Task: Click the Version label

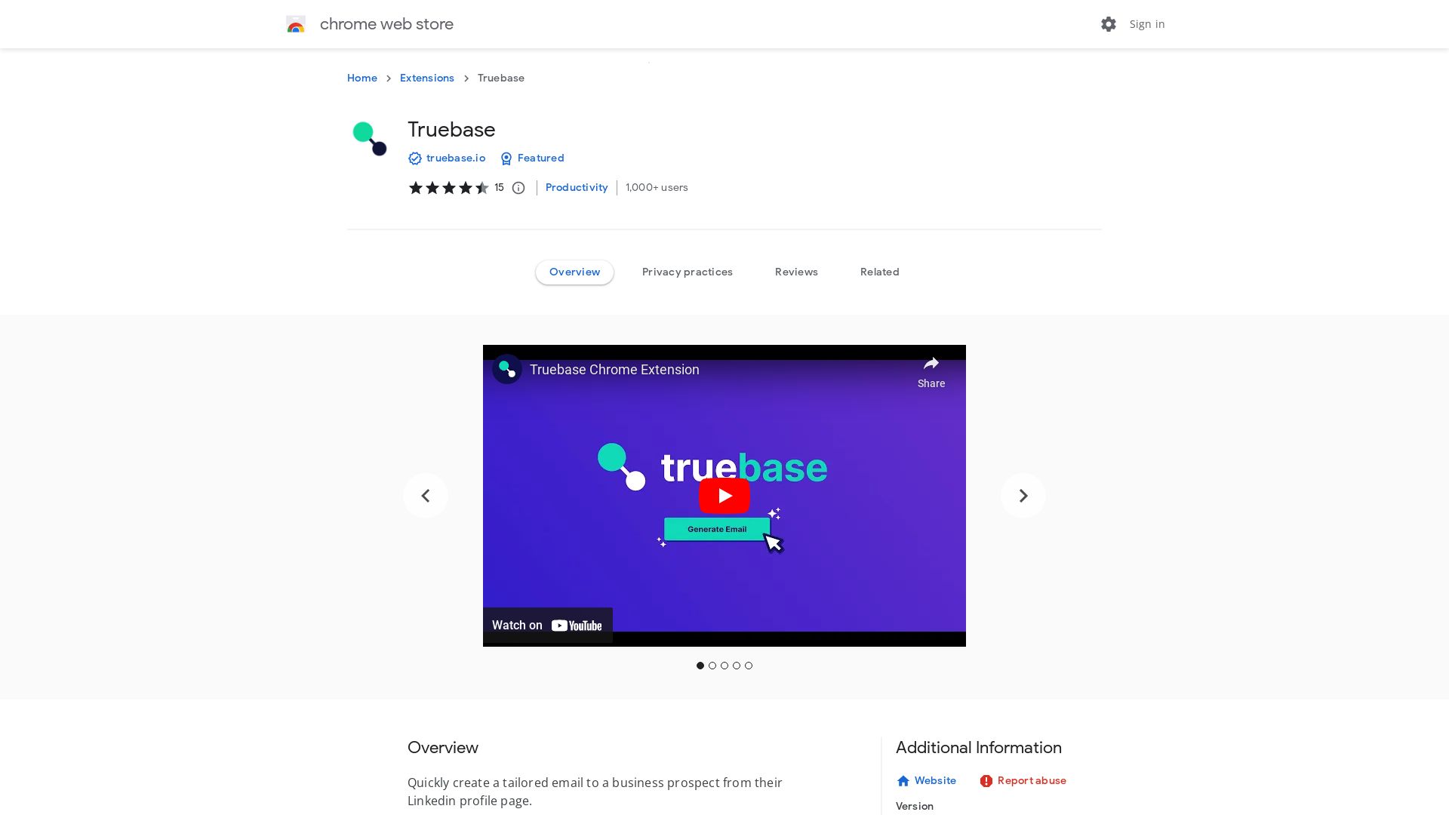Action: pos(915,807)
